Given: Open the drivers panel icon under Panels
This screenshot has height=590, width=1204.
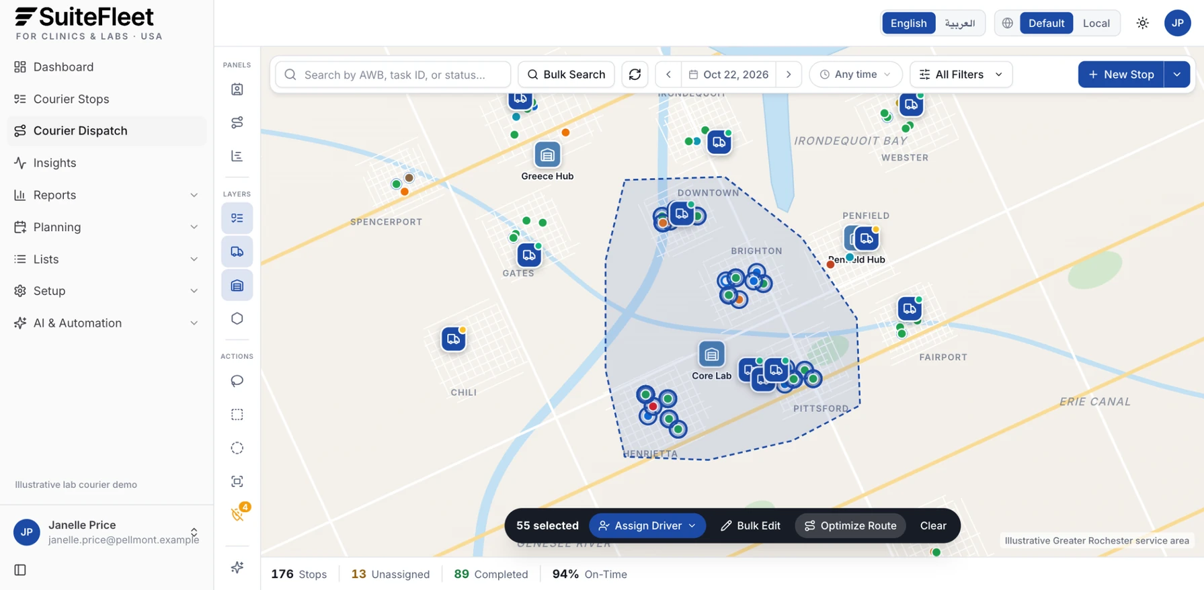Looking at the screenshot, I should click(237, 89).
